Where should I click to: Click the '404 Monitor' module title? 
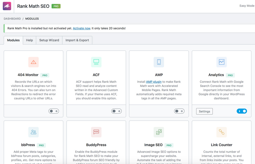(x=28, y=75)
